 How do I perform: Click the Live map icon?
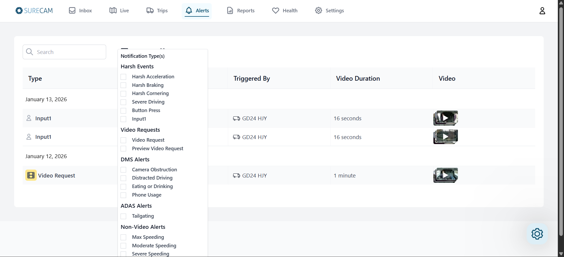pyautogui.click(x=113, y=11)
